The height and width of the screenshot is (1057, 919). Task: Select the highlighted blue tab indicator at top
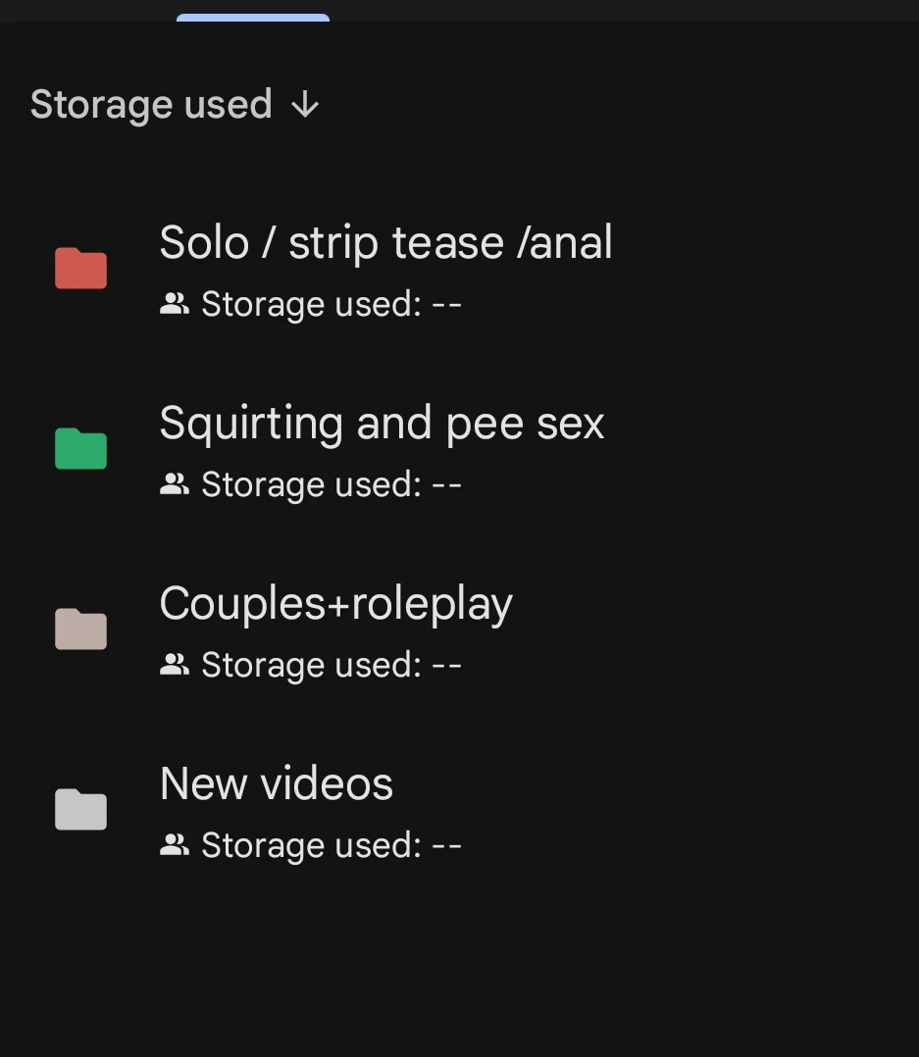(253, 18)
